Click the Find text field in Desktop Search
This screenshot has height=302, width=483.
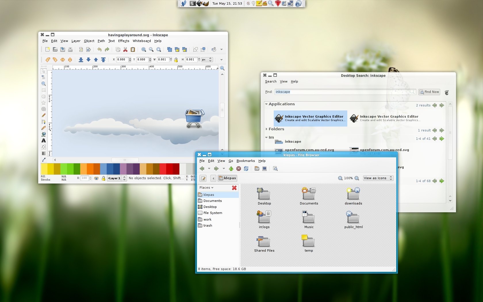tap(345, 92)
